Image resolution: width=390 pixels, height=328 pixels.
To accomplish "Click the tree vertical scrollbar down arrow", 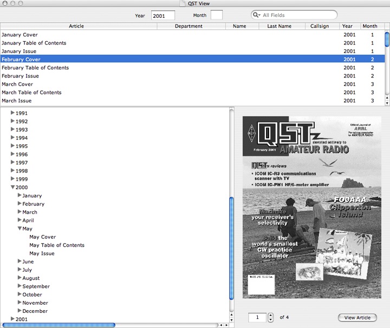I will 232,320.
